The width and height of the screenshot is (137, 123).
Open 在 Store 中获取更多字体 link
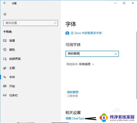coord(86,33)
